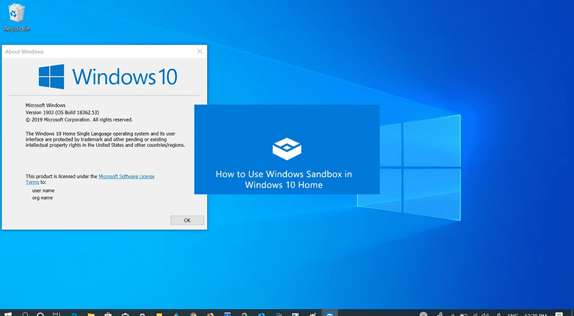Open the Microsoft Software License Terms link
The width and height of the screenshot is (574, 316).
(x=126, y=177)
